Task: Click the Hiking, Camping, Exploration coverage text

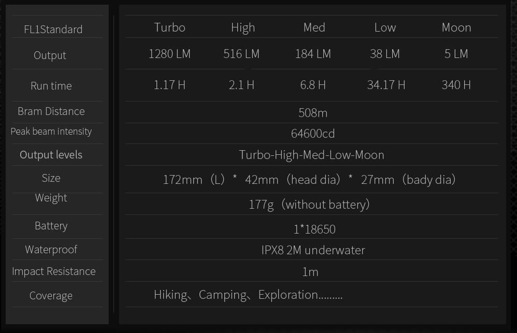Action: (x=248, y=295)
